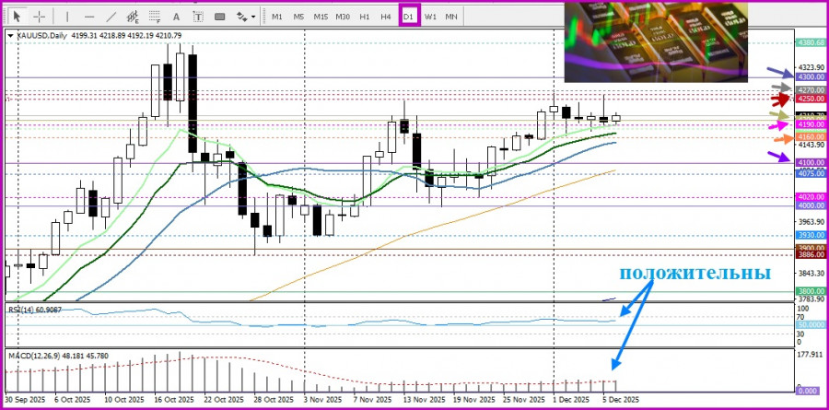The height and width of the screenshot is (410, 829).
Task: Switch chart to H4 timeframe
Action: [x=386, y=17]
